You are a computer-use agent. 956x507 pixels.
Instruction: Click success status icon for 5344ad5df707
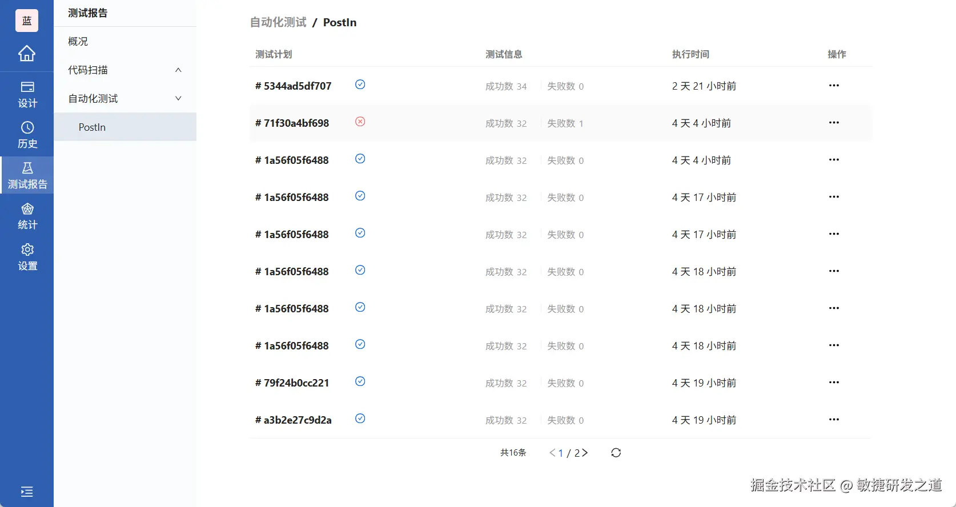[x=360, y=84]
